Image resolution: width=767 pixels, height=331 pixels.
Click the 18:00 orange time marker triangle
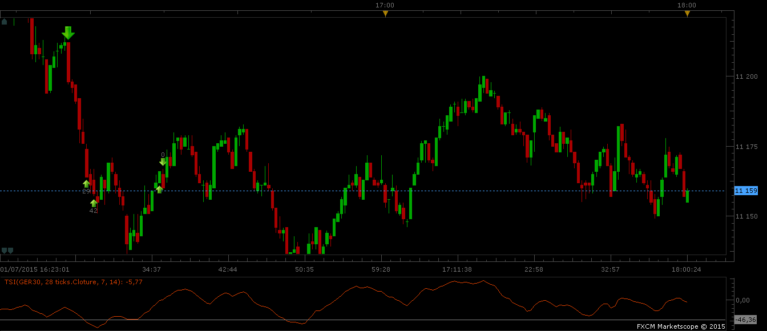pyautogui.click(x=687, y=14)
